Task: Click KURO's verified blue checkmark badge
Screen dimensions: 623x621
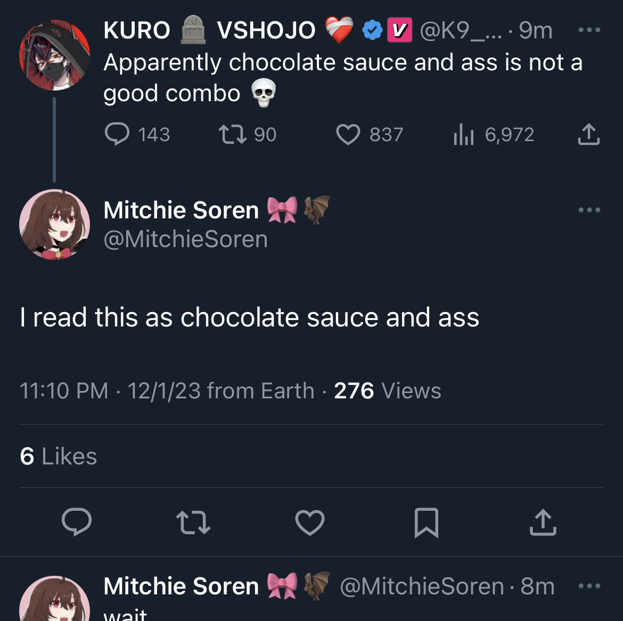Action: pyautogui.click(x=372, y=30)
